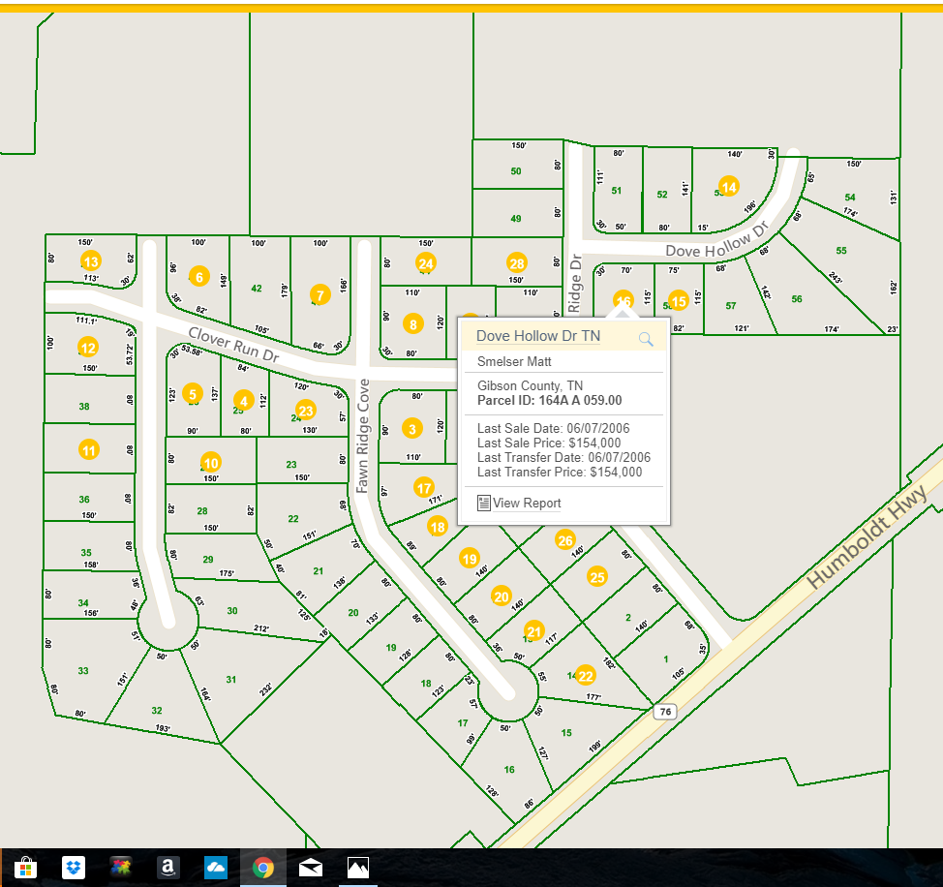This screenshot has height=887, width=943.
Task: Click the Route 76 highway shield
Action: [666, 712]
